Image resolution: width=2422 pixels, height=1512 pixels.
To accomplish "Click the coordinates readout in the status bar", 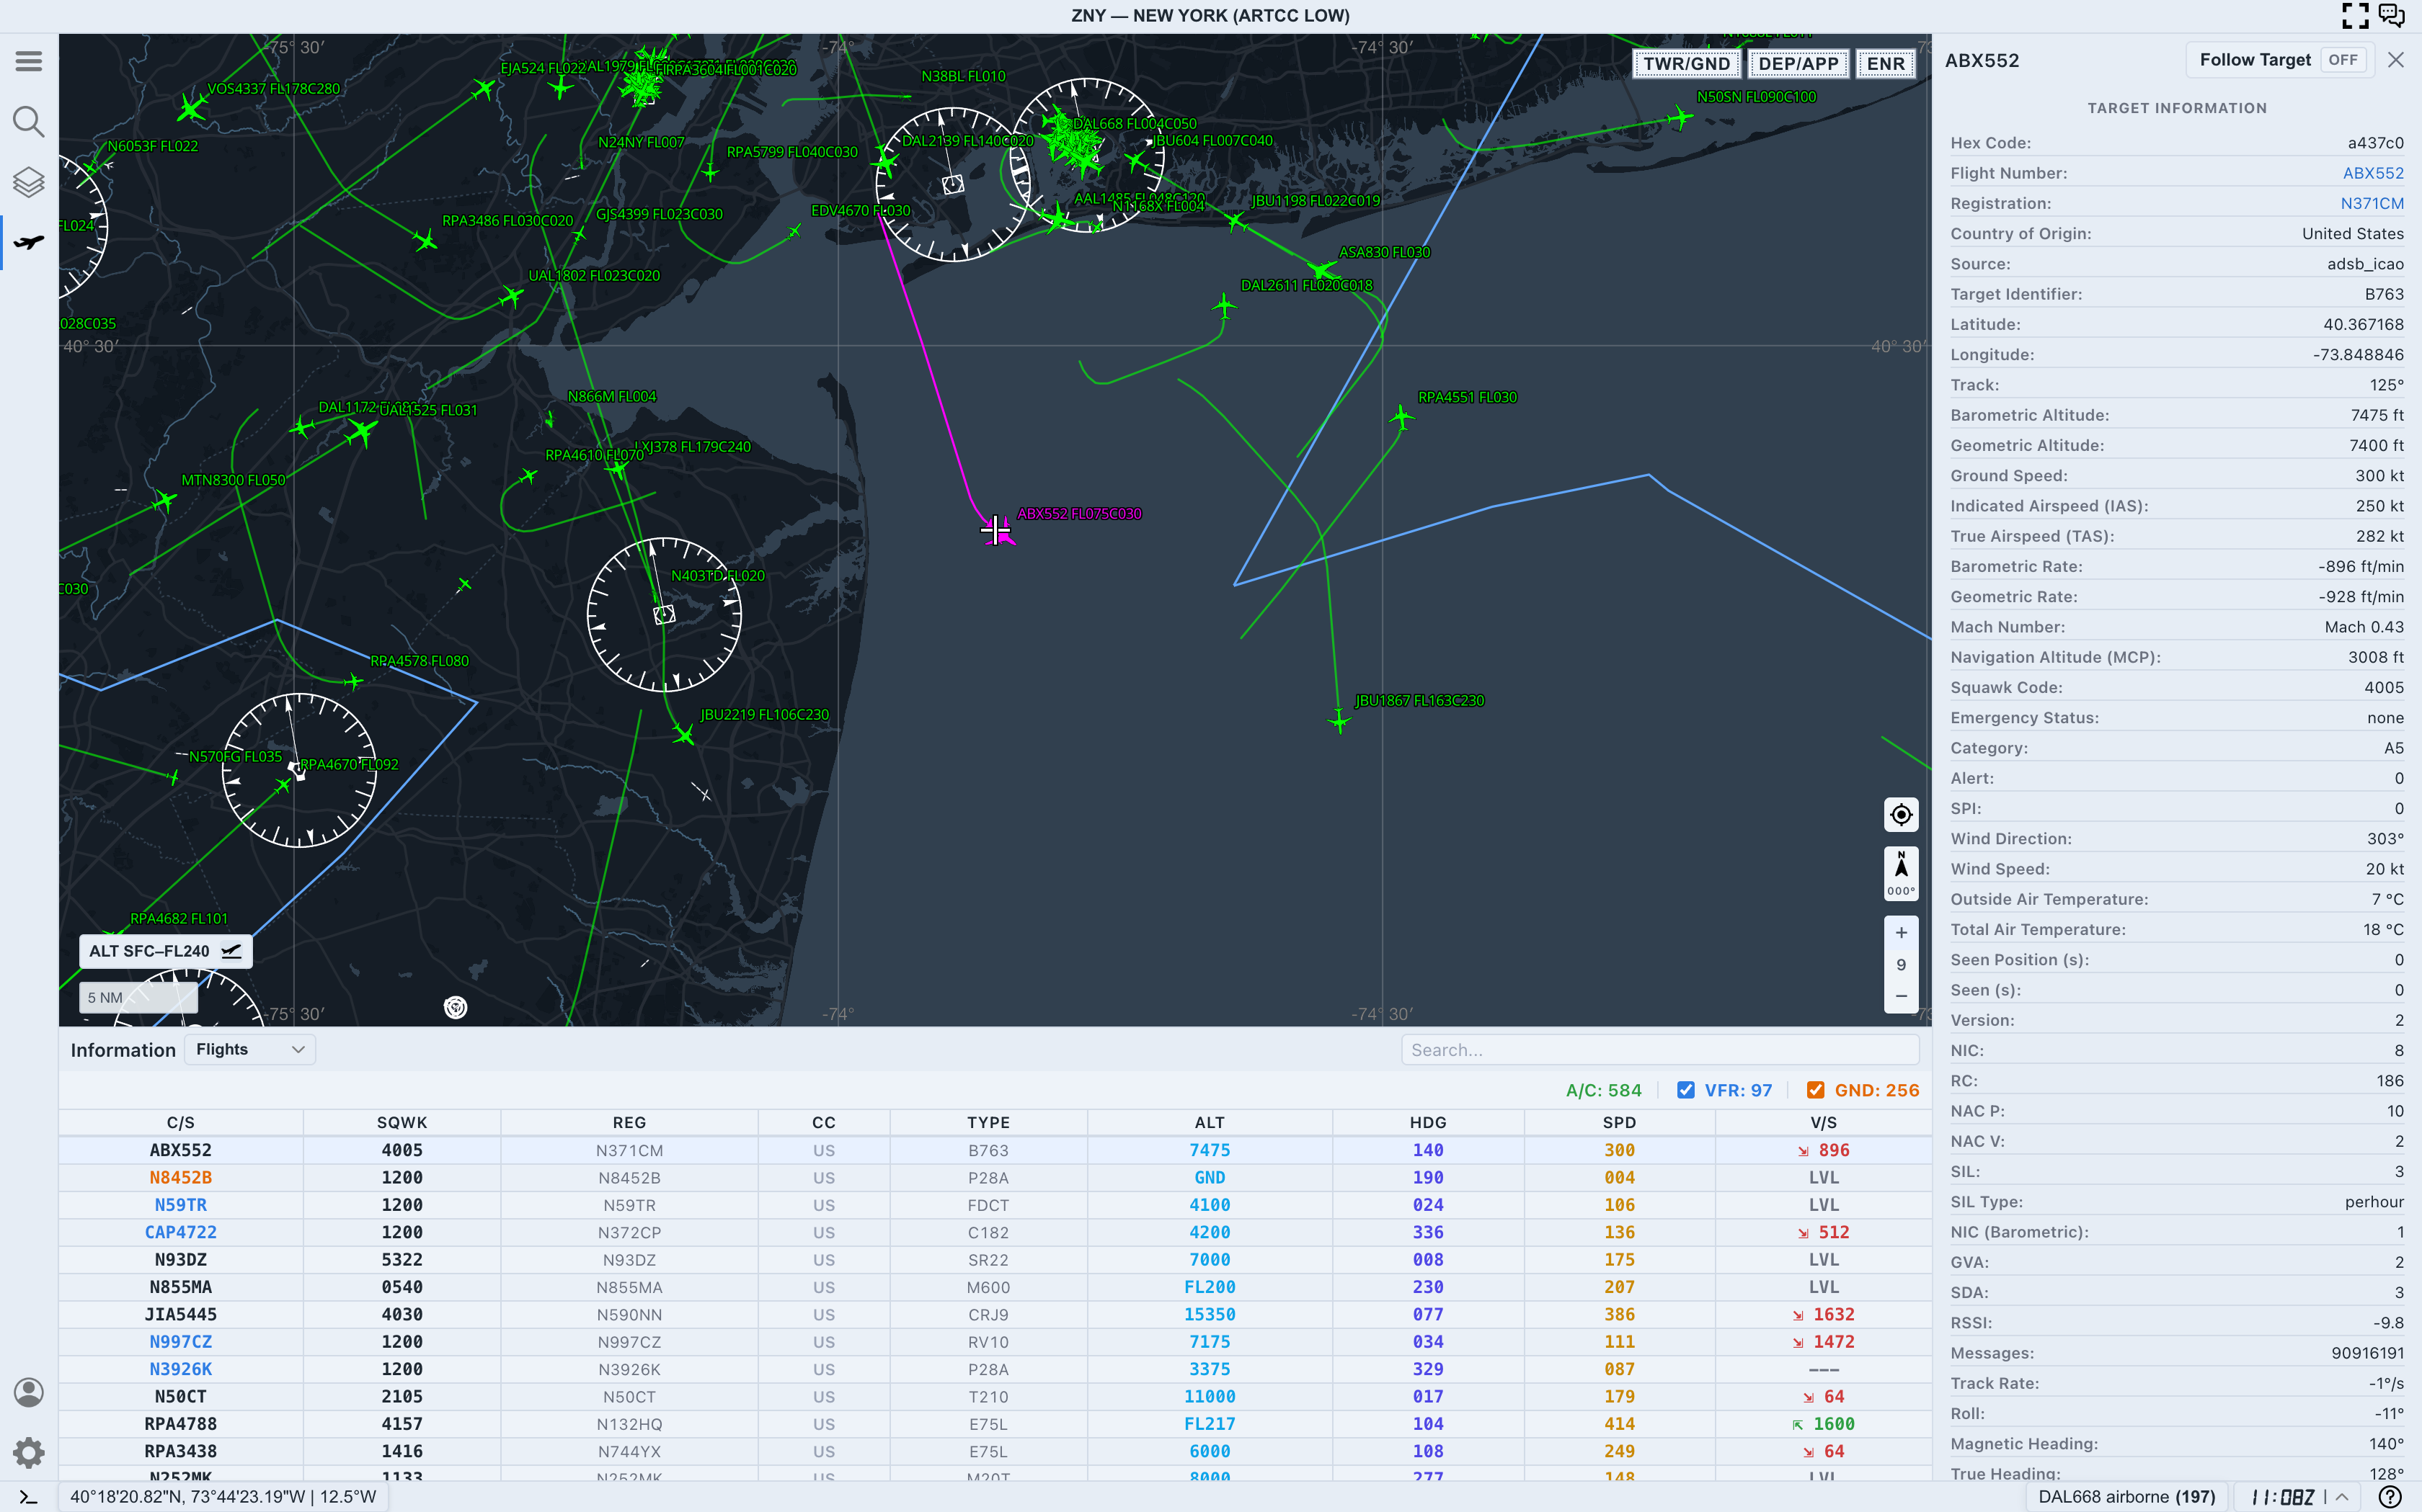I will [x=223, y=1497].
